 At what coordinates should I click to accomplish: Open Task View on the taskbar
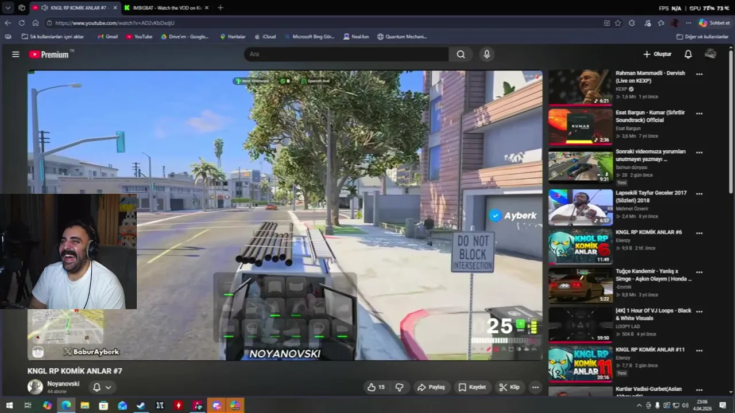coord(28,406)
